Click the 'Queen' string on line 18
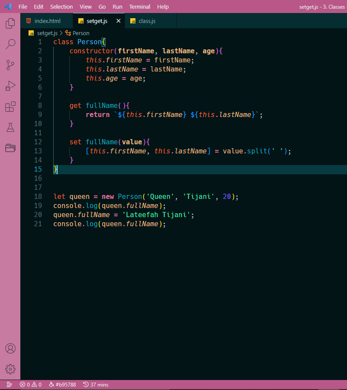Viewport: 347px width, 390px height. pyautogui.click(x=160, y=196)
